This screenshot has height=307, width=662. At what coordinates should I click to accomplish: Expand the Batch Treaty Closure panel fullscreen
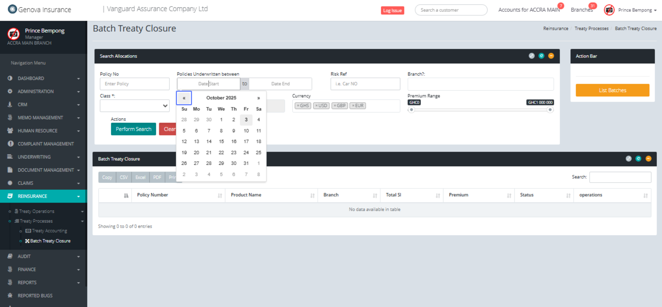point(629,159)
